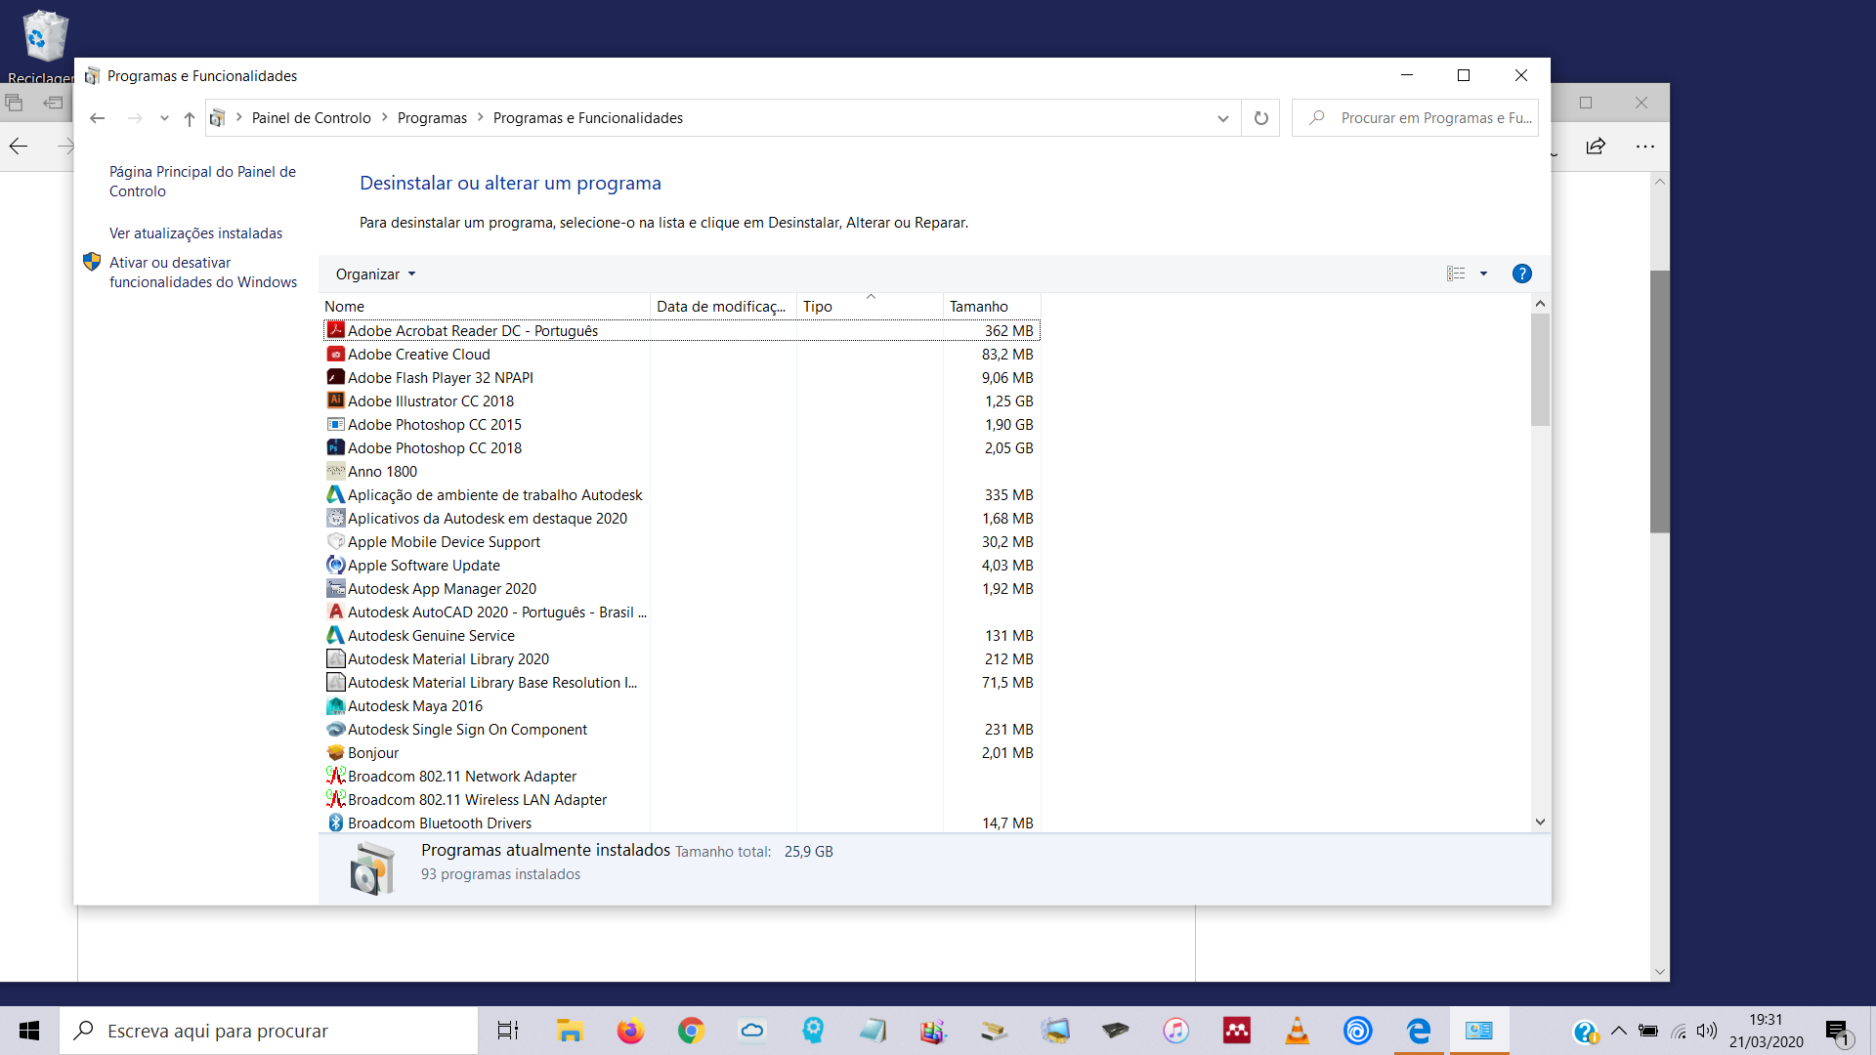Sort list by Nome column

pyautogui.click(x=485, y=307)
